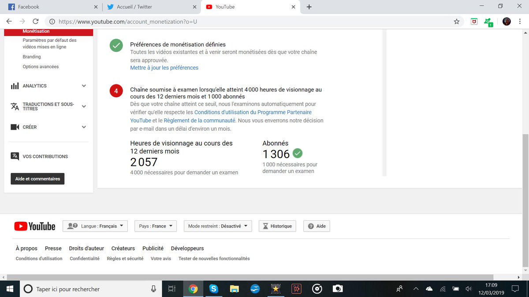Open the Chrome profile avatar

pyautogui.click(x=507, y=21)
